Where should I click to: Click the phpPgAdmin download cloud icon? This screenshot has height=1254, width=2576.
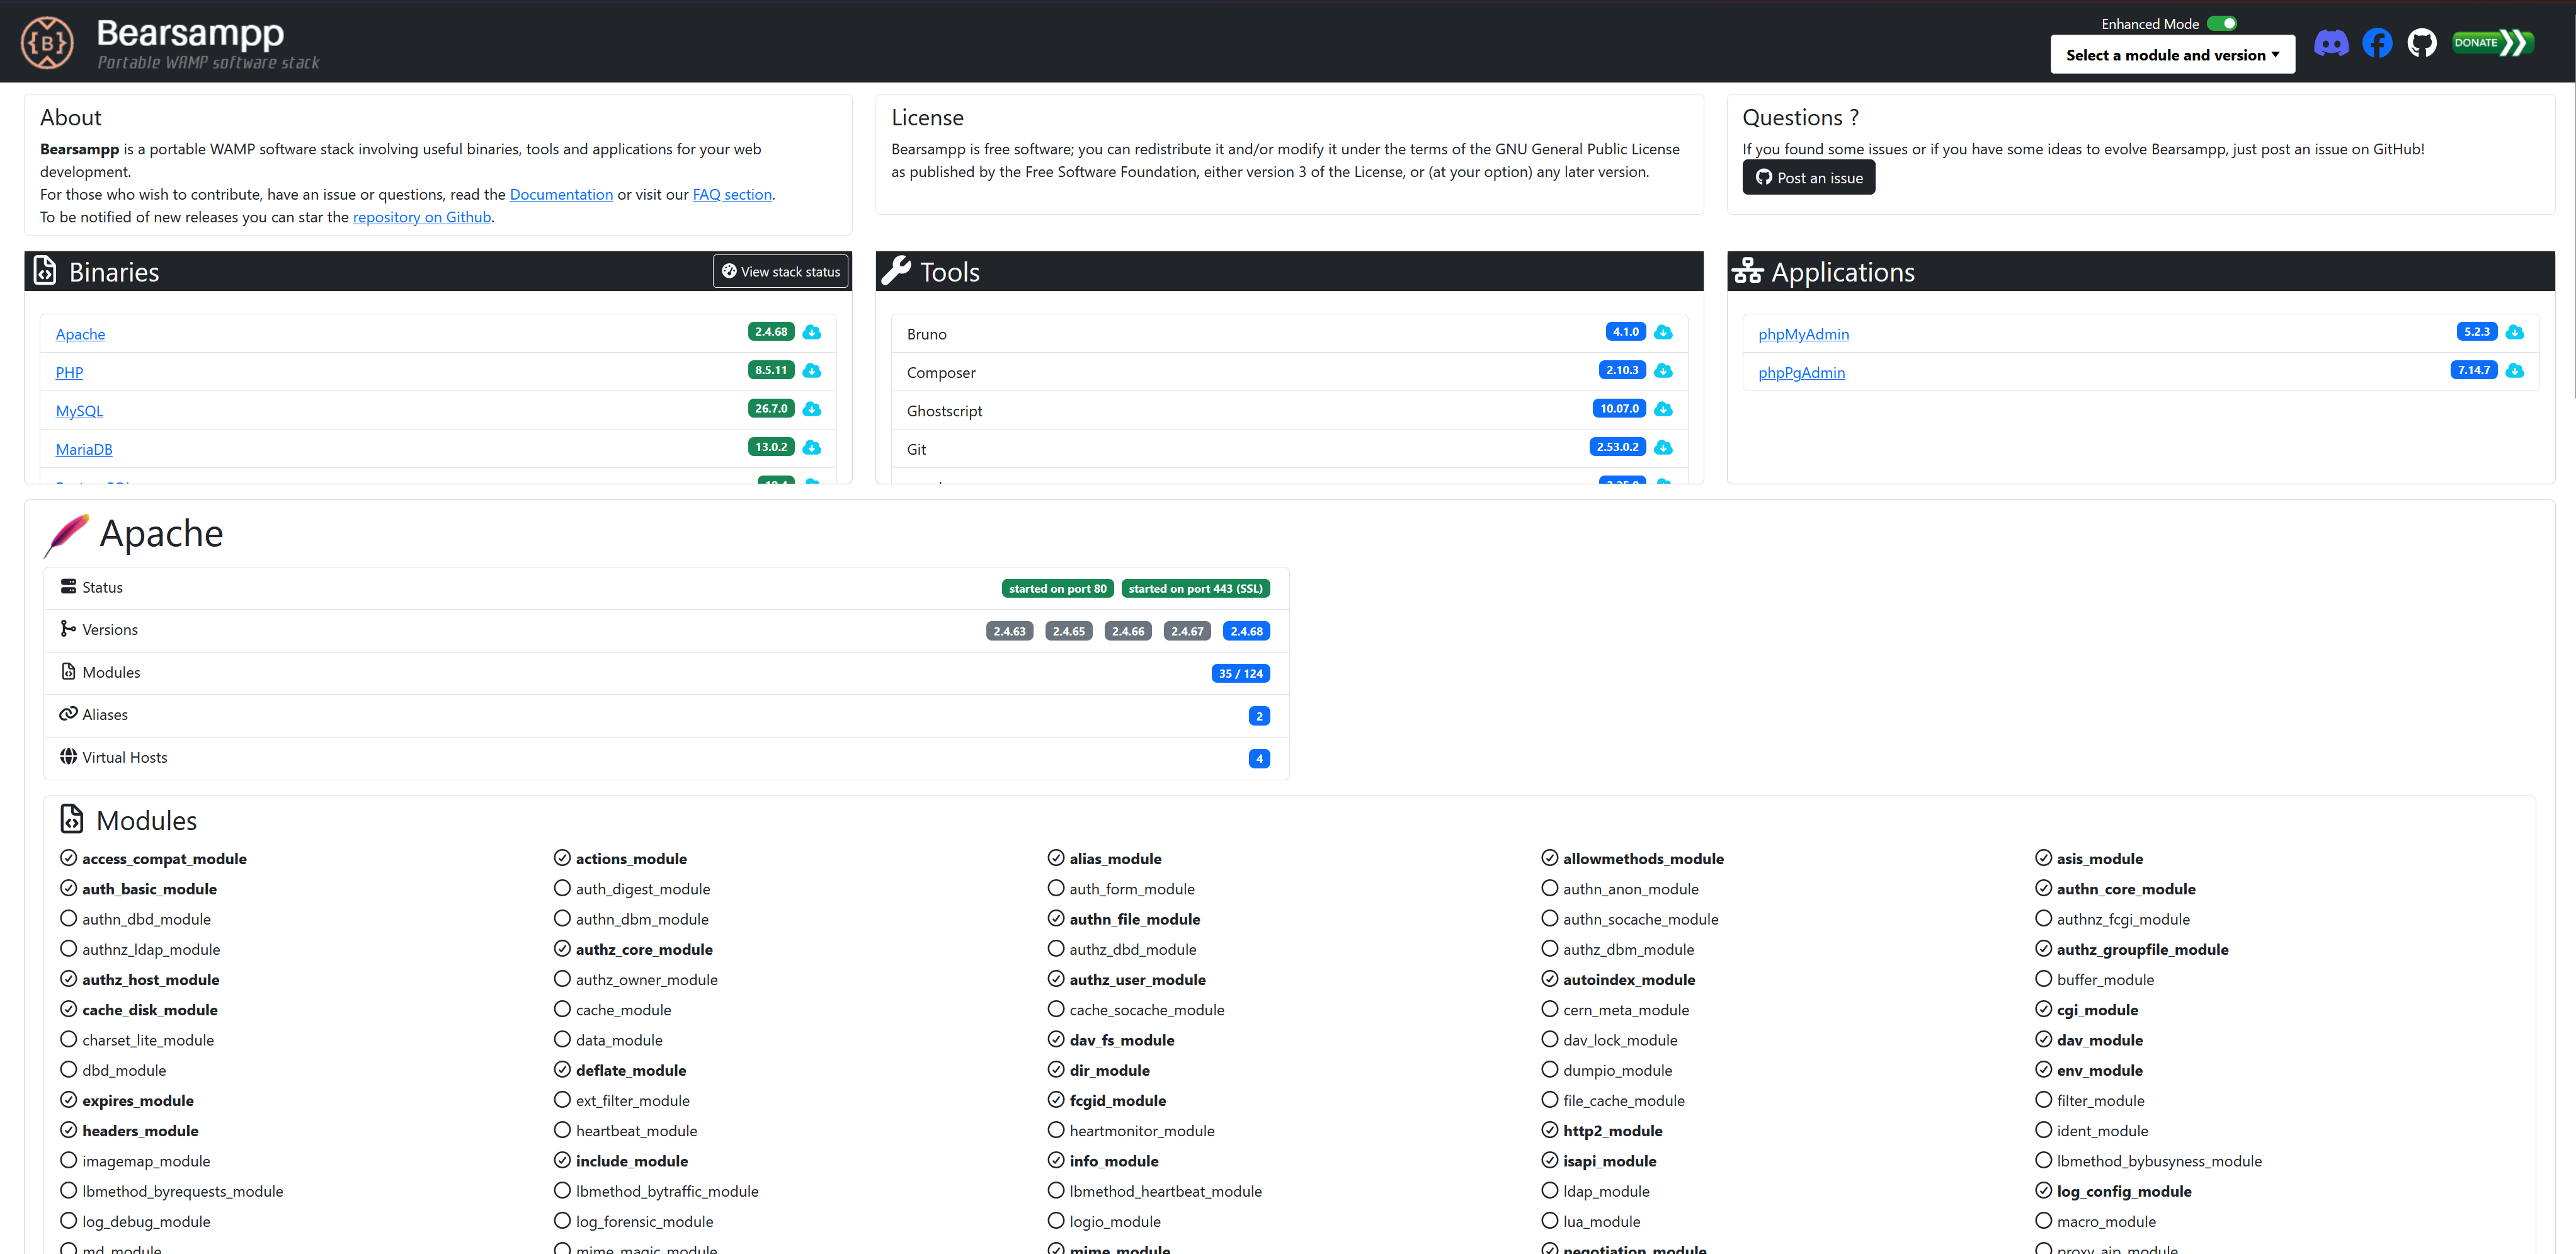coord(2515,371)
